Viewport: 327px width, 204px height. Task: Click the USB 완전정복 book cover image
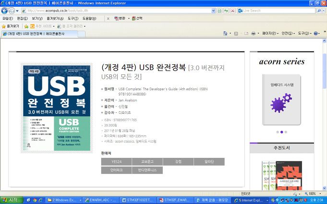(x=57, y=108)
